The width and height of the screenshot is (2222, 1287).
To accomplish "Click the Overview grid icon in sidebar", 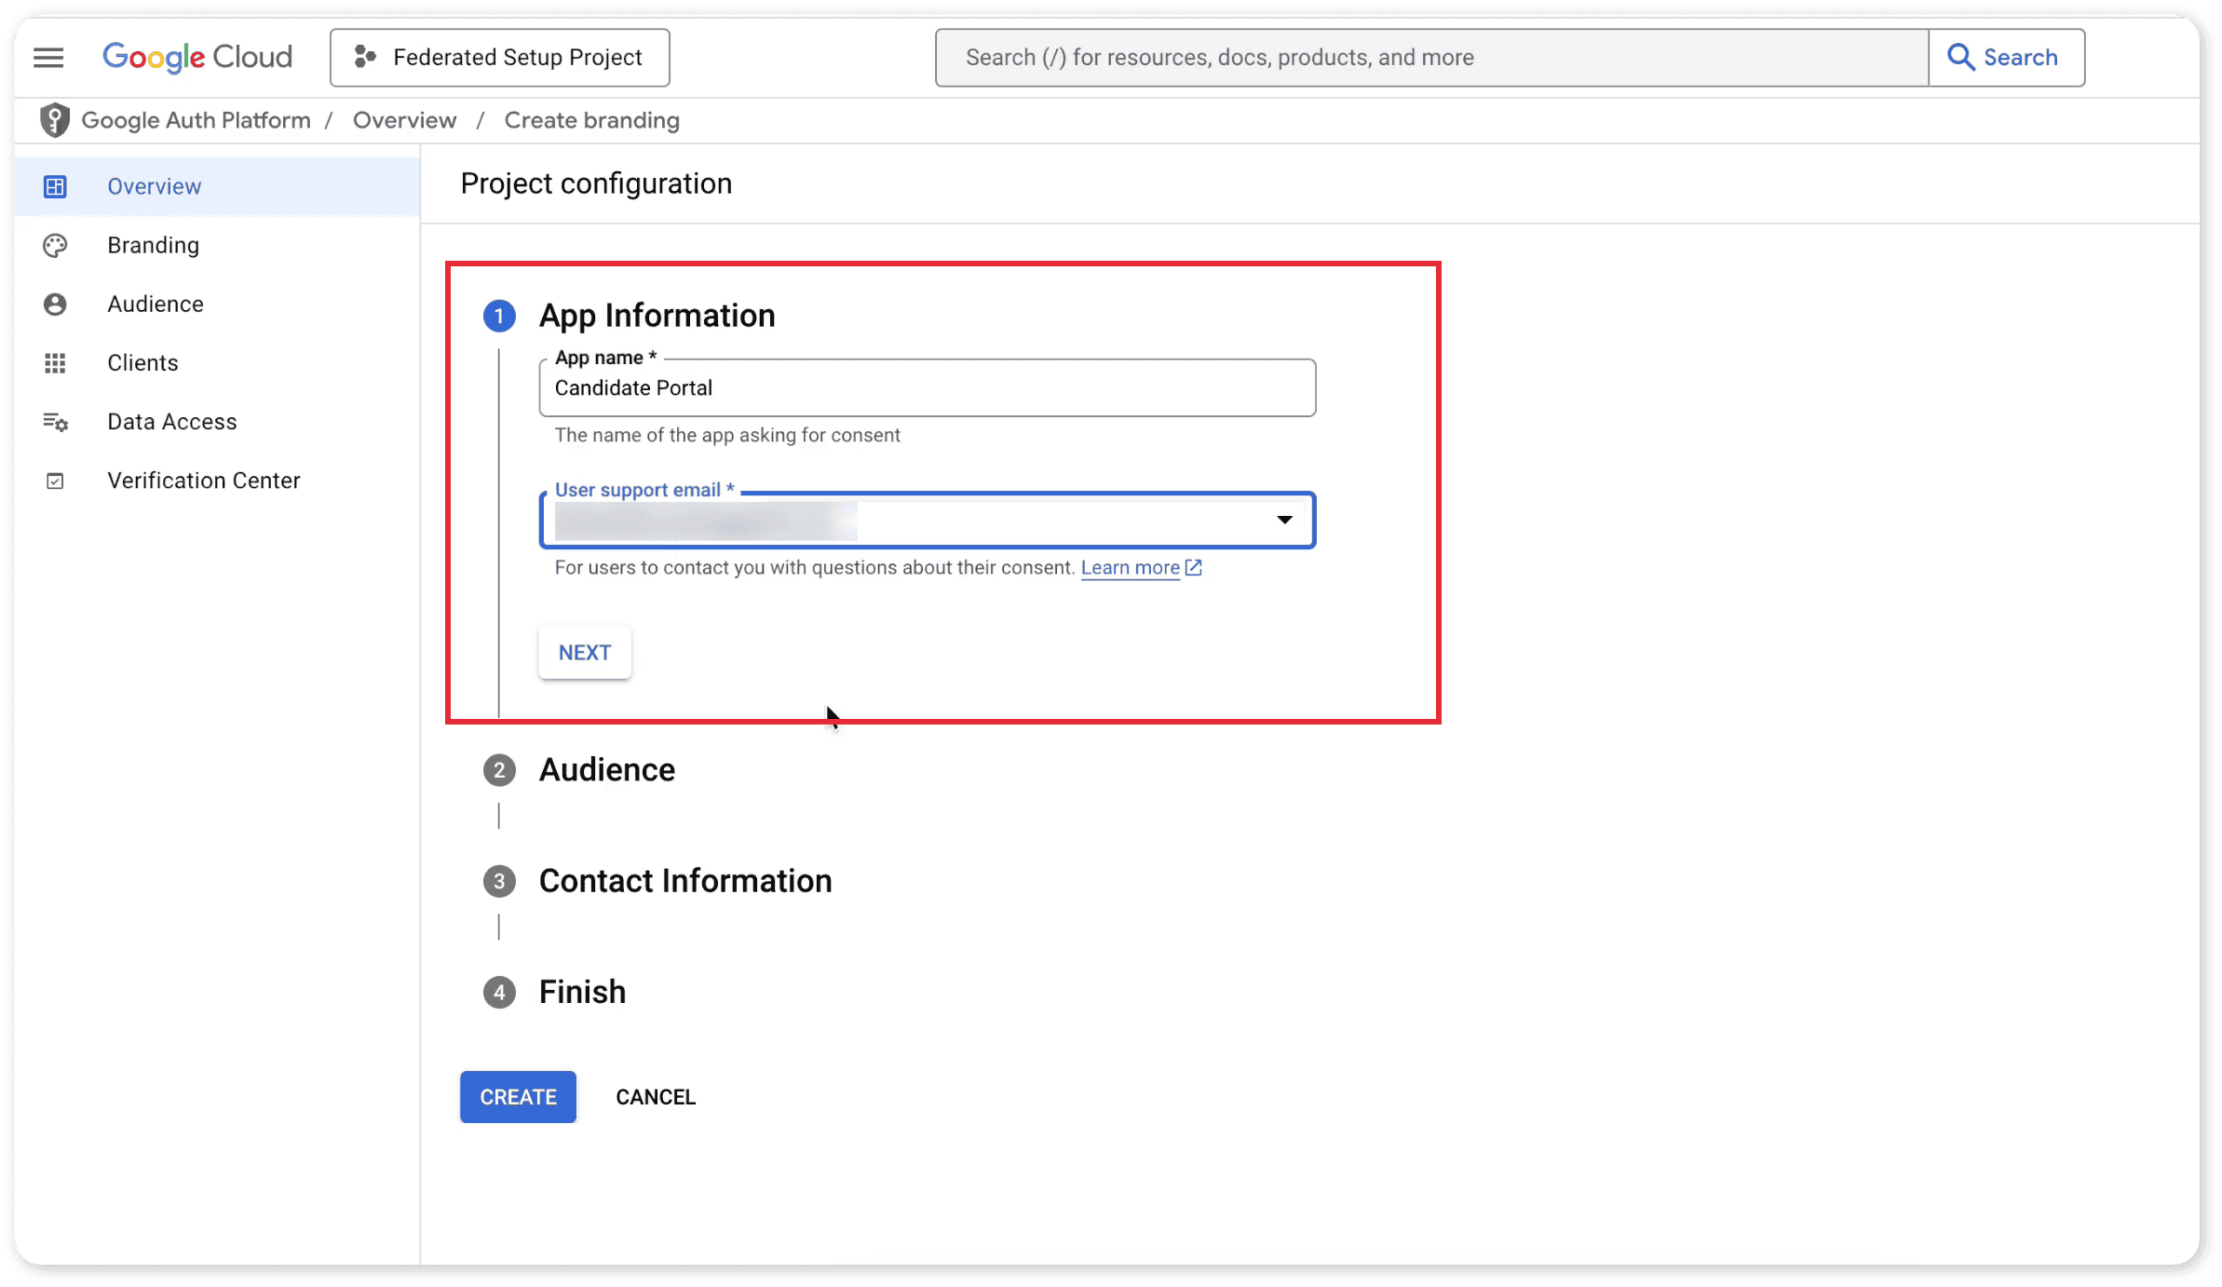I will [55, 186].
